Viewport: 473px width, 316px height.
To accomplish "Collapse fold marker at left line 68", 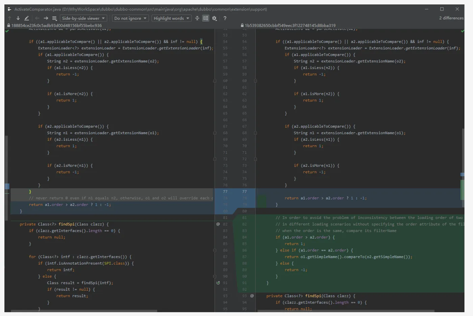I will [215, 133].
